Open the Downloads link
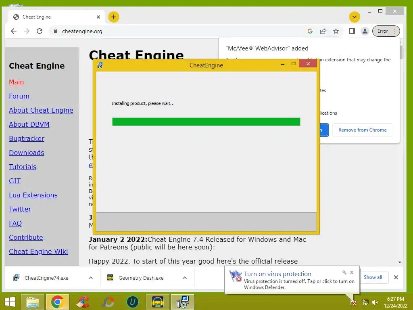Screen dimensions: 413x310 [26, 153]
